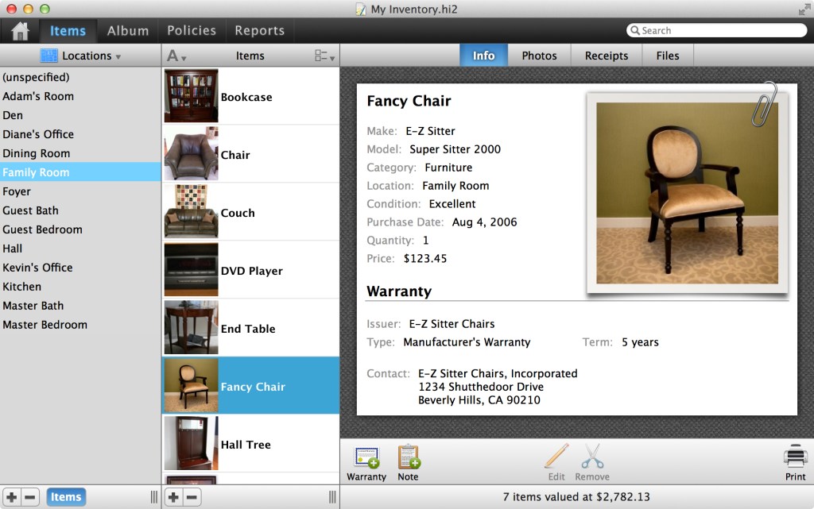Print the item details

pyautogui.click(x=795, y=462)
